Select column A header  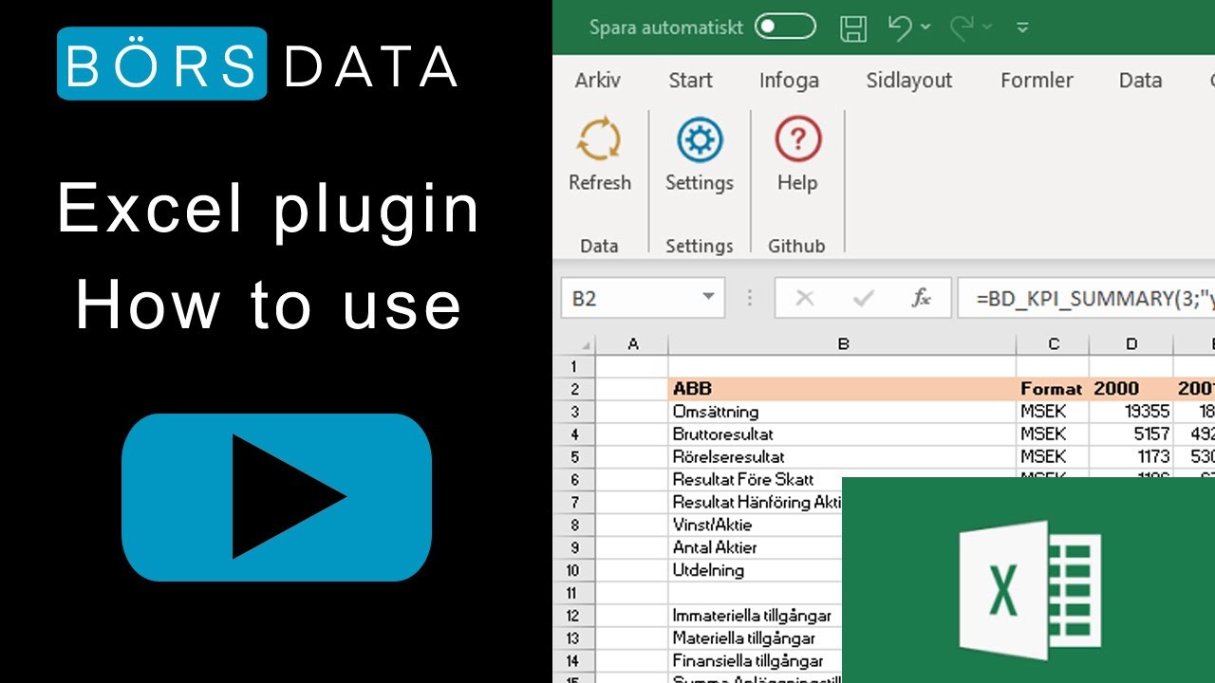coord(633,345)
